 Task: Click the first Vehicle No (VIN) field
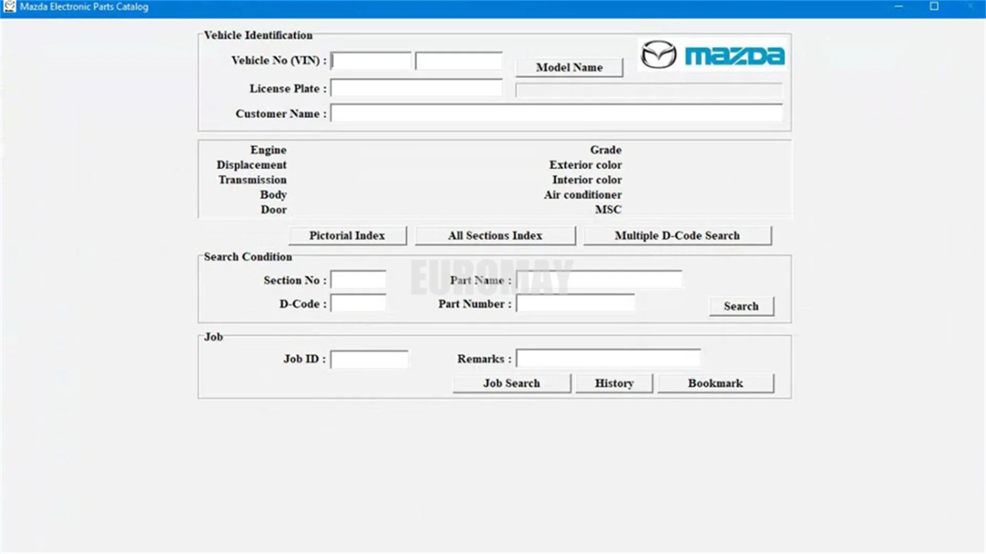tap(371, 60)
